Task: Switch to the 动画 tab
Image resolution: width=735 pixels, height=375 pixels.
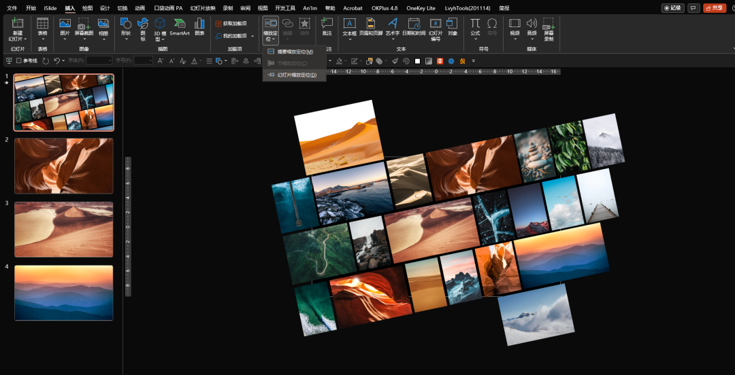Action: pos(140,8)
